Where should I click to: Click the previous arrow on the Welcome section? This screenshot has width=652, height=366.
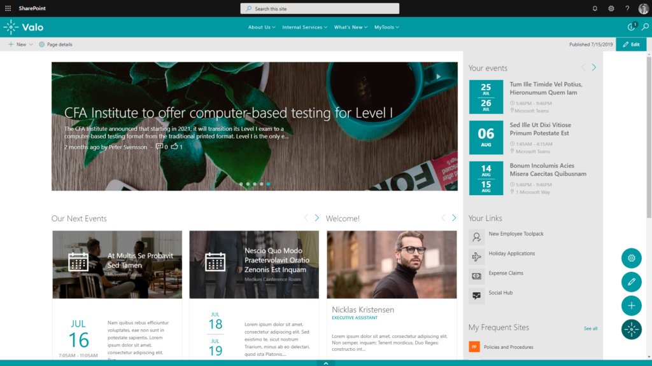443,217
